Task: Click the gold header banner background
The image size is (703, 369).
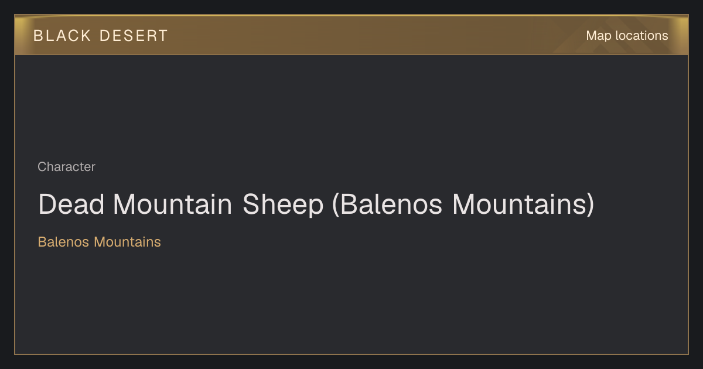Action: [351, 35]
